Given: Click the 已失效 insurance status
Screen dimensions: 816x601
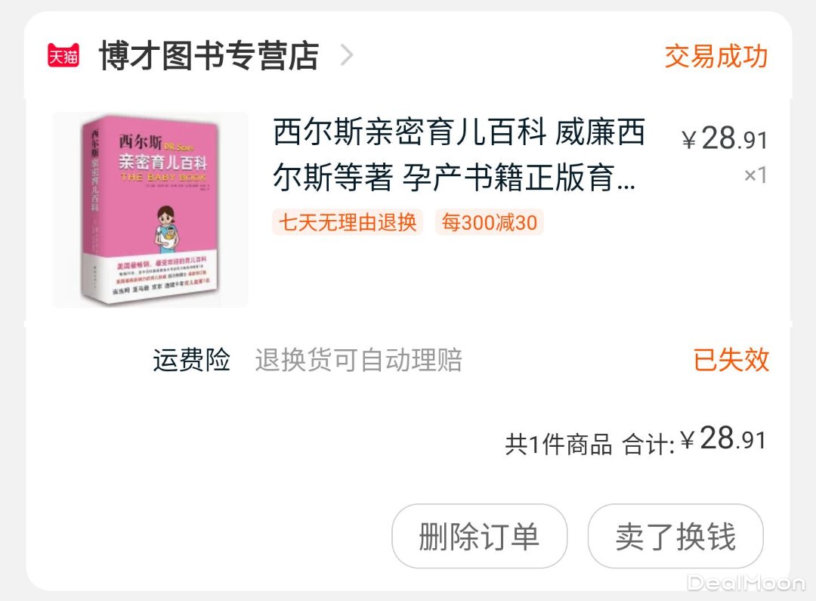Looking at the screenshot, I should pos(731,360).
